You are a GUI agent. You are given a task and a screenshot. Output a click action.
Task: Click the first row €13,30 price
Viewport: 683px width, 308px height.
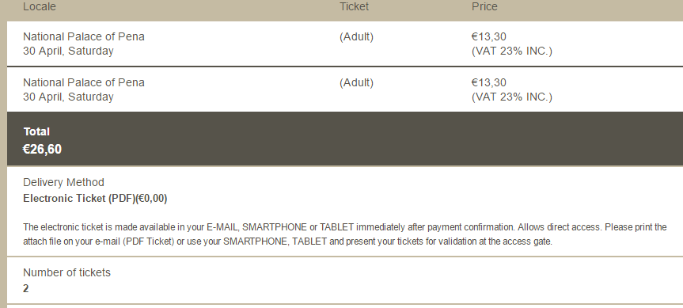coord(489,37)
